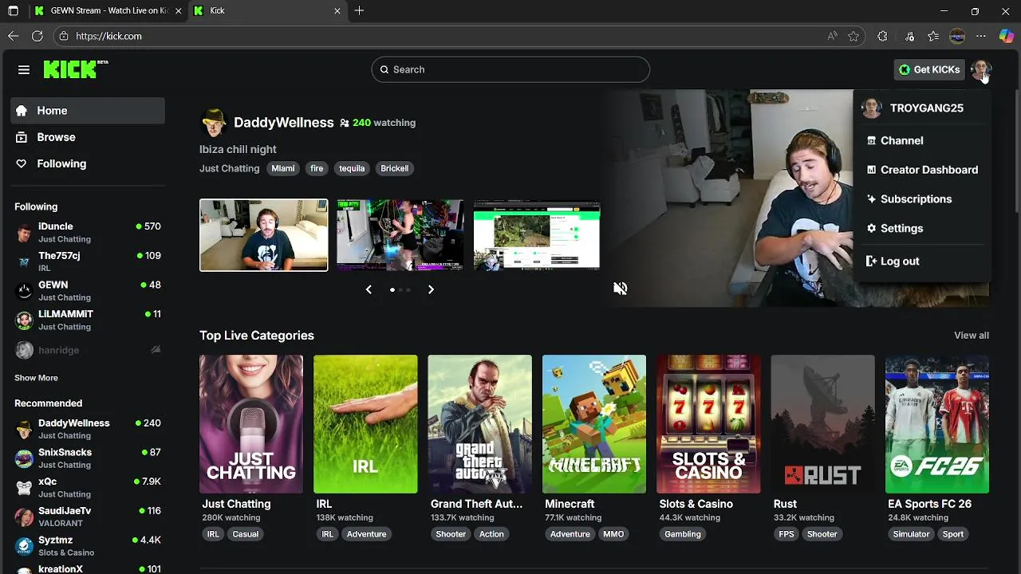Open Just Chatting link under stream title
Viewport: 1021px width, 574px height.
tap(229, 168)
